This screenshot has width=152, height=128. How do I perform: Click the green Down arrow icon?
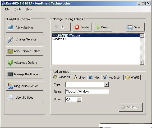[98, 27]
